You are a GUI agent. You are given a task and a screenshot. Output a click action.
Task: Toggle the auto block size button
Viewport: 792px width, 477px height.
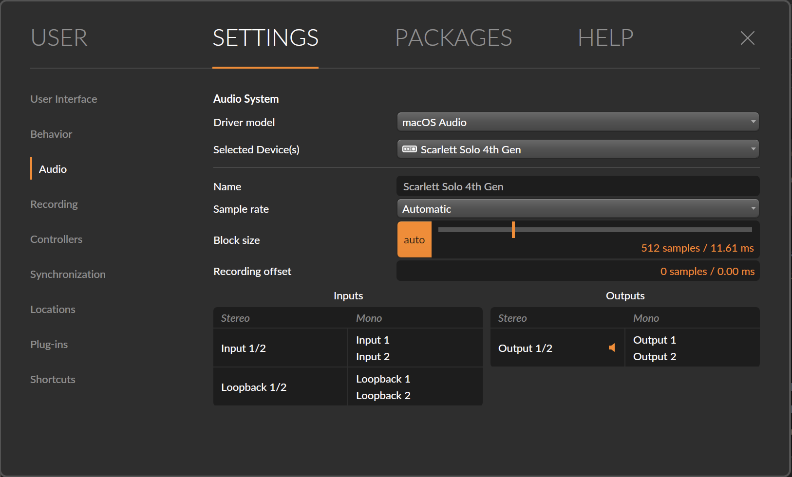click(414, 239)
